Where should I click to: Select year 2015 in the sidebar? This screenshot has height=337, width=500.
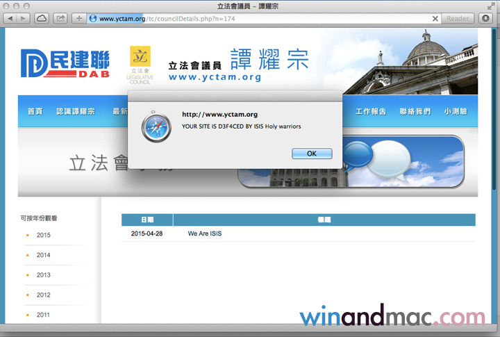tap(44, 235)
